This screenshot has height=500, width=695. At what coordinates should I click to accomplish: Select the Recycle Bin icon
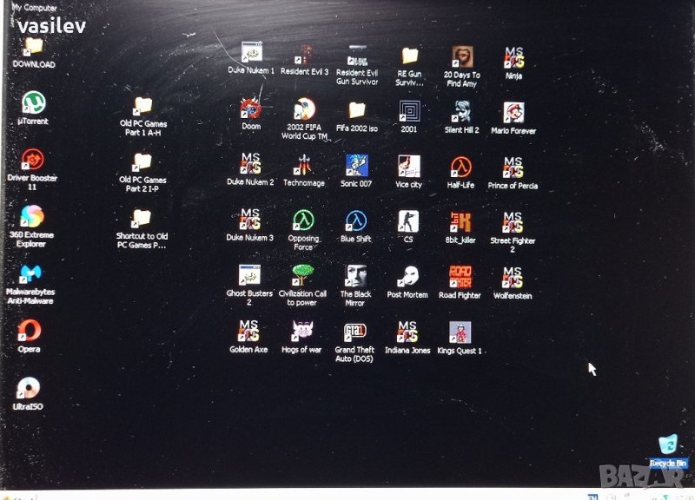[x=667, y=445]
